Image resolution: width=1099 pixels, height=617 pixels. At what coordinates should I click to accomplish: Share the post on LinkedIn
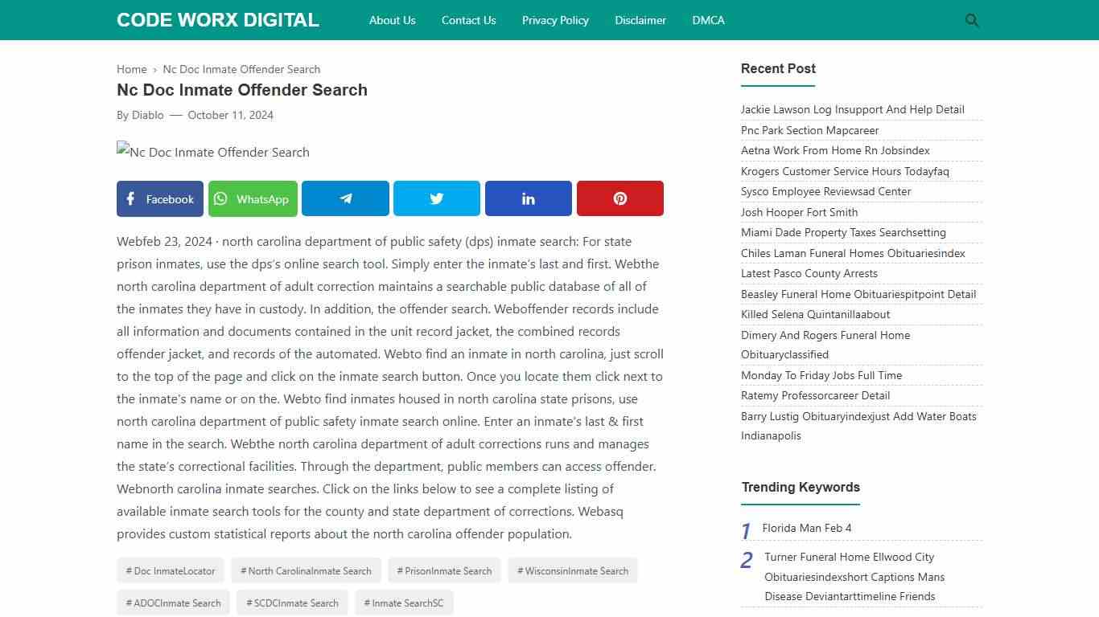(x=528, y=198)
